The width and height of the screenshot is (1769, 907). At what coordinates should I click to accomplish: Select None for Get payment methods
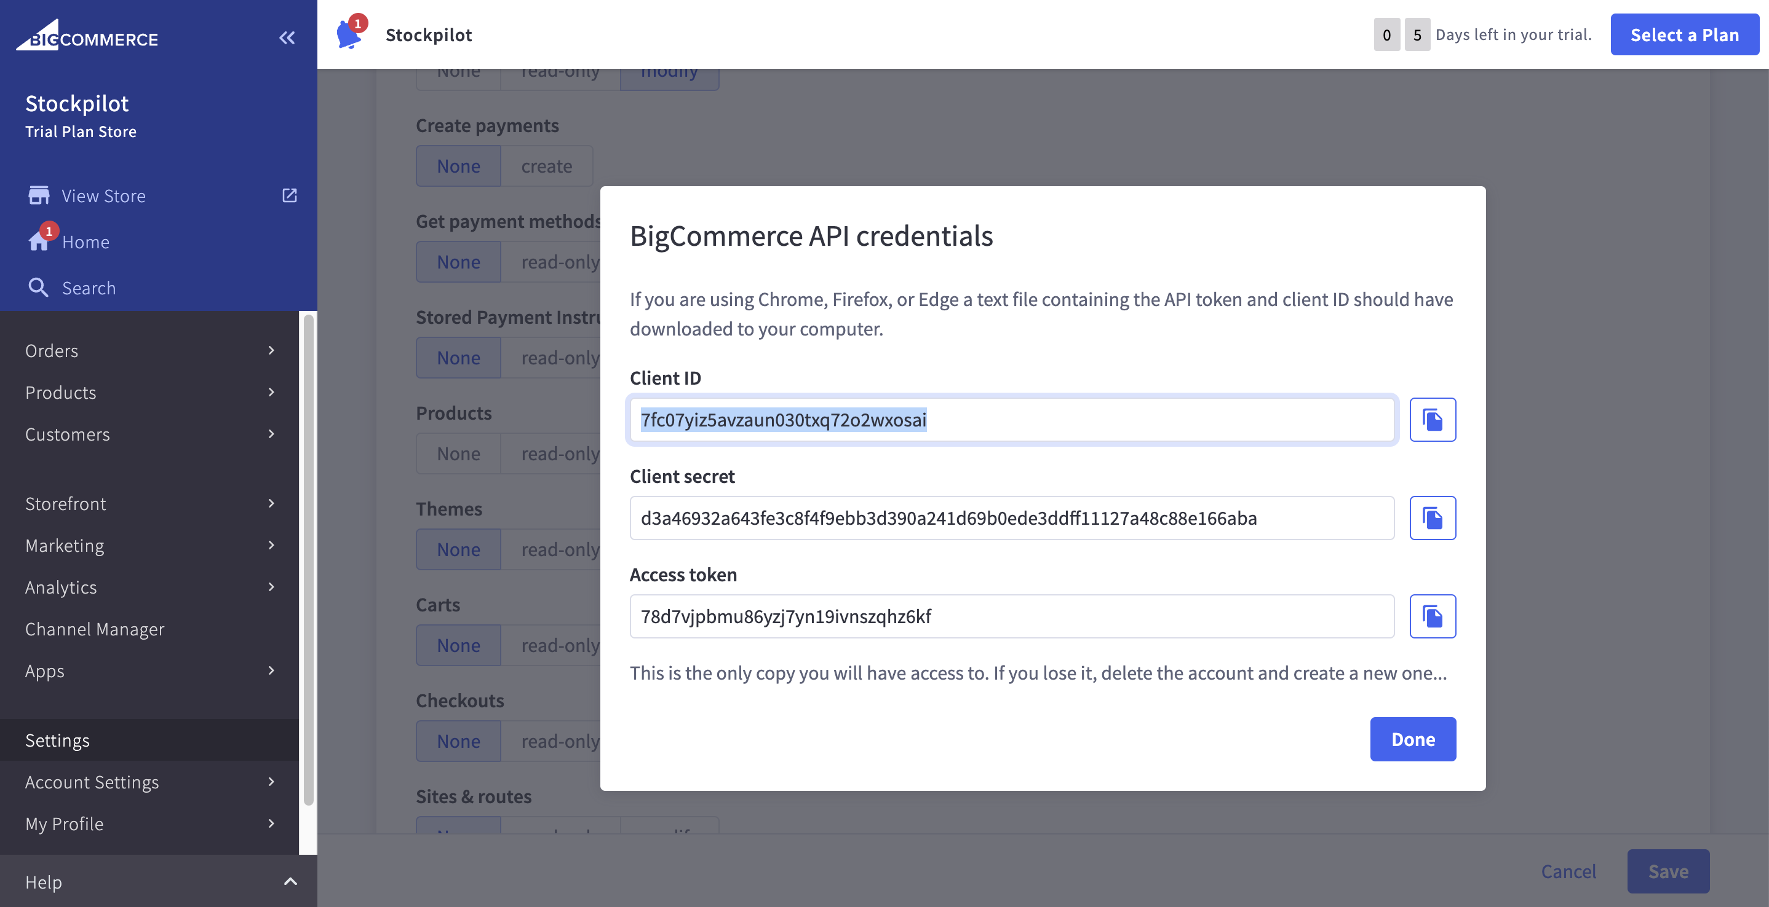click(459, 261)
